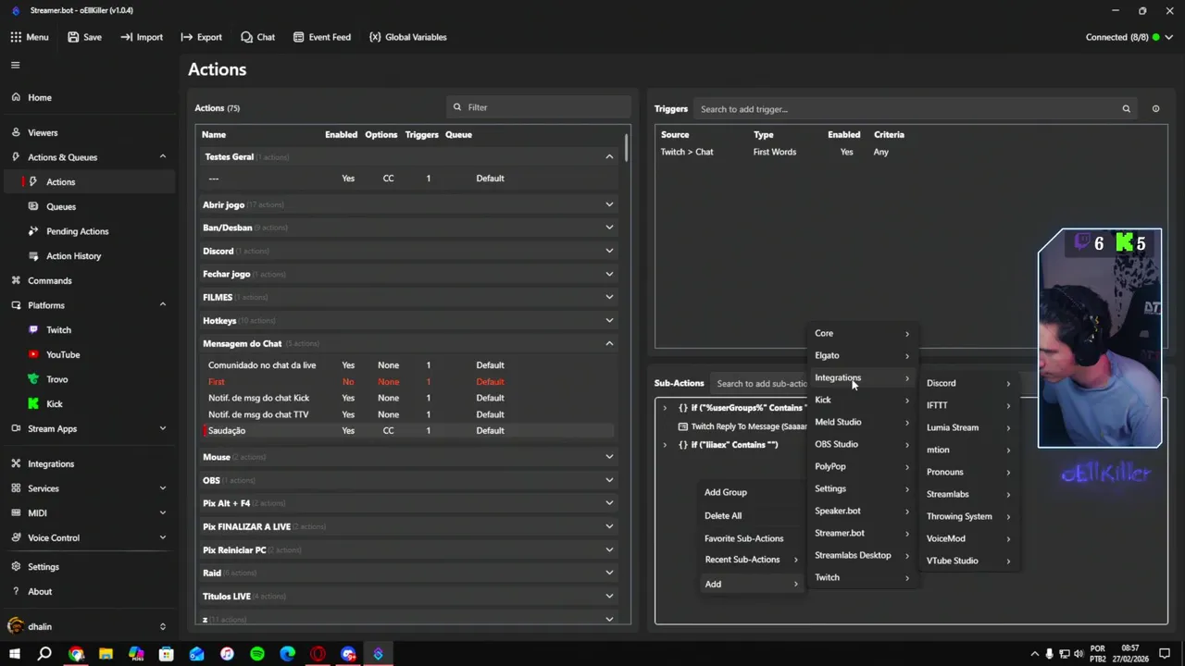Screen dimensions: 1185x666
Task: Select the Twitch > Chat trigger row
Action: (x=910, y=152)
